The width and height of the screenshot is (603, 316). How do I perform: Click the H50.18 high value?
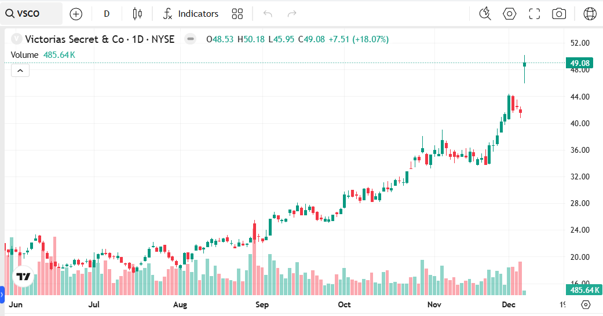(x=251, y=39)
